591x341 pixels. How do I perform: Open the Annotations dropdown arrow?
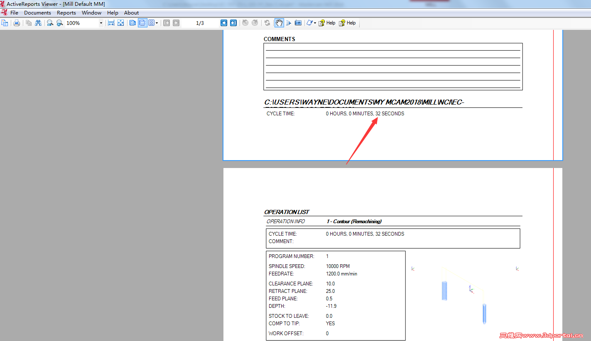coord(315,23)
